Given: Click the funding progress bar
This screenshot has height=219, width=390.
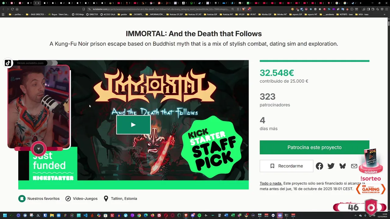Looking at the screenshot, I should pos(314,61).
